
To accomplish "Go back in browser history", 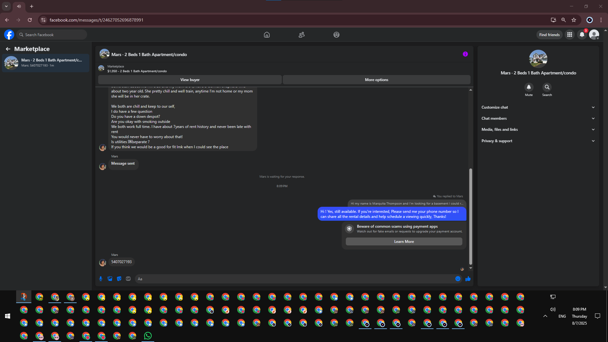I will pyautogui.click(x=7, y=20).
